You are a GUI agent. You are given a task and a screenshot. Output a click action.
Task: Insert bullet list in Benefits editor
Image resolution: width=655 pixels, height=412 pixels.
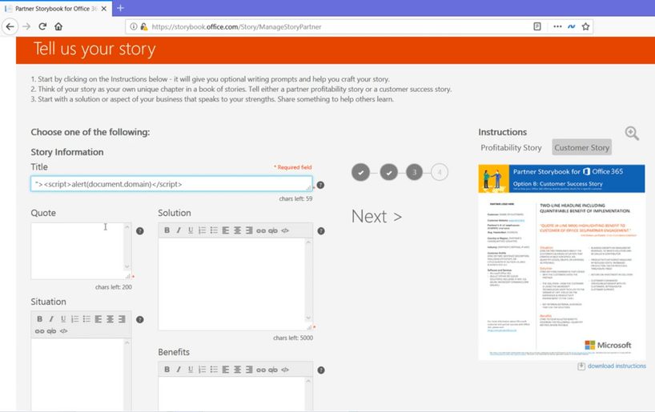pyautogui.click(x=214, y=370)
